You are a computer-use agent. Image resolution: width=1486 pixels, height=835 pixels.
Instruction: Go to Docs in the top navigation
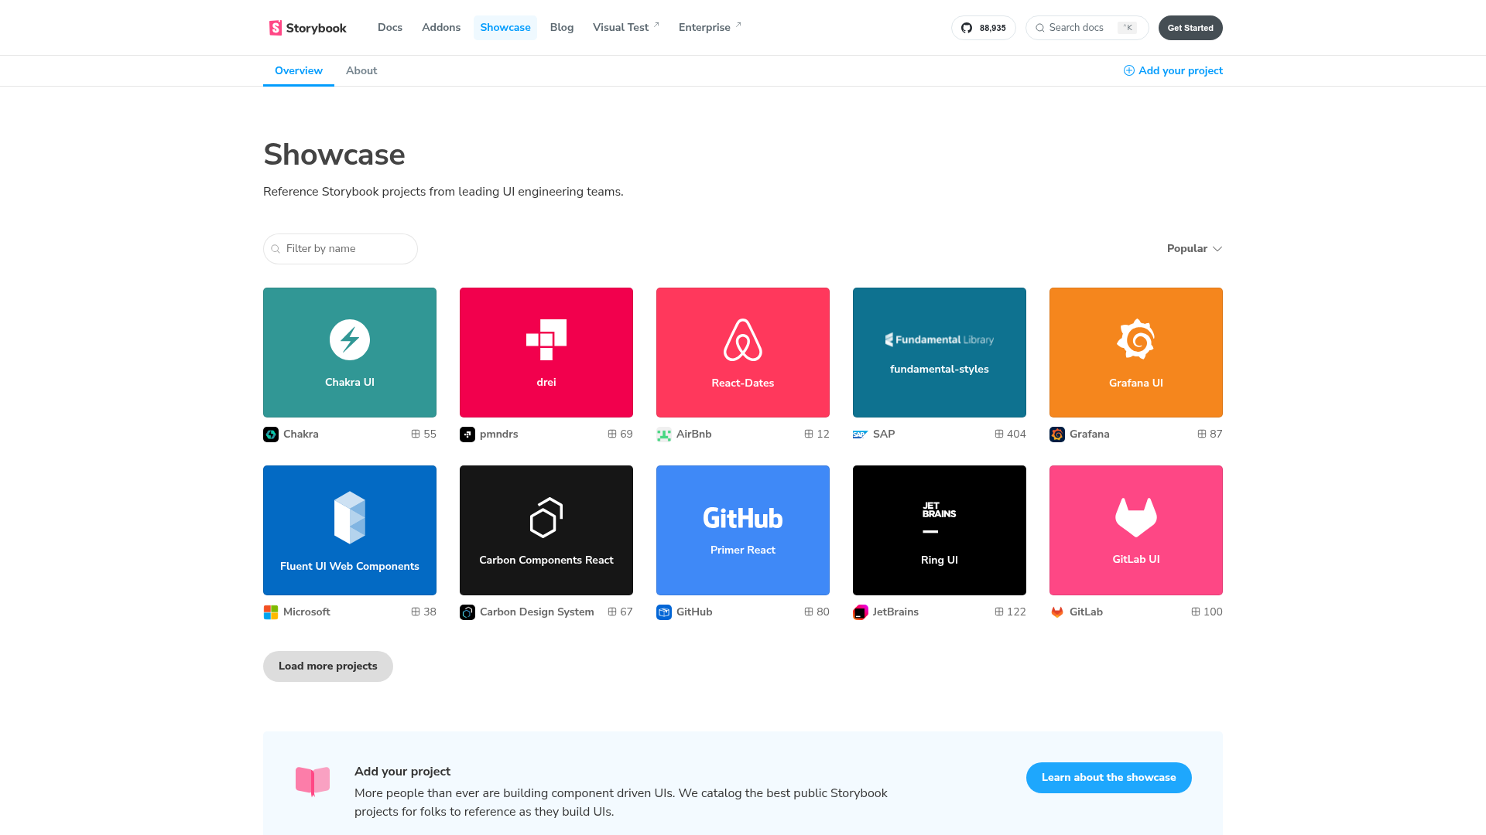click(x=390, y=28)
